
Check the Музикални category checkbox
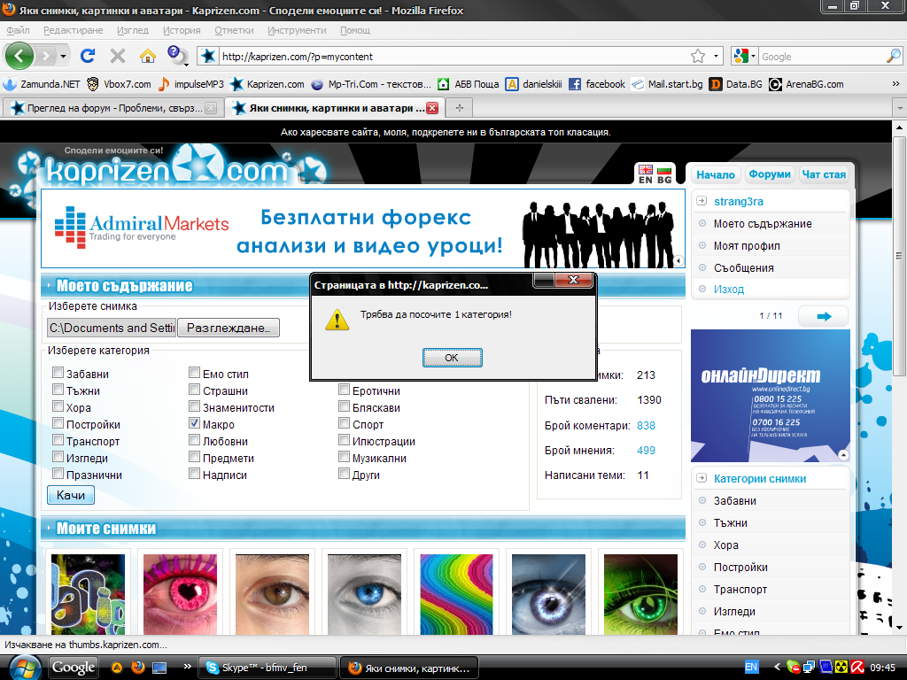click(x=345, y=457)
